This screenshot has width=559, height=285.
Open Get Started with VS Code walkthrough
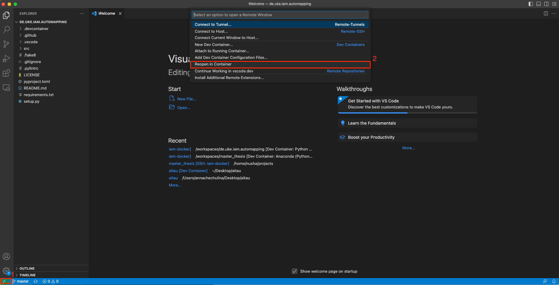coord(407,104)
